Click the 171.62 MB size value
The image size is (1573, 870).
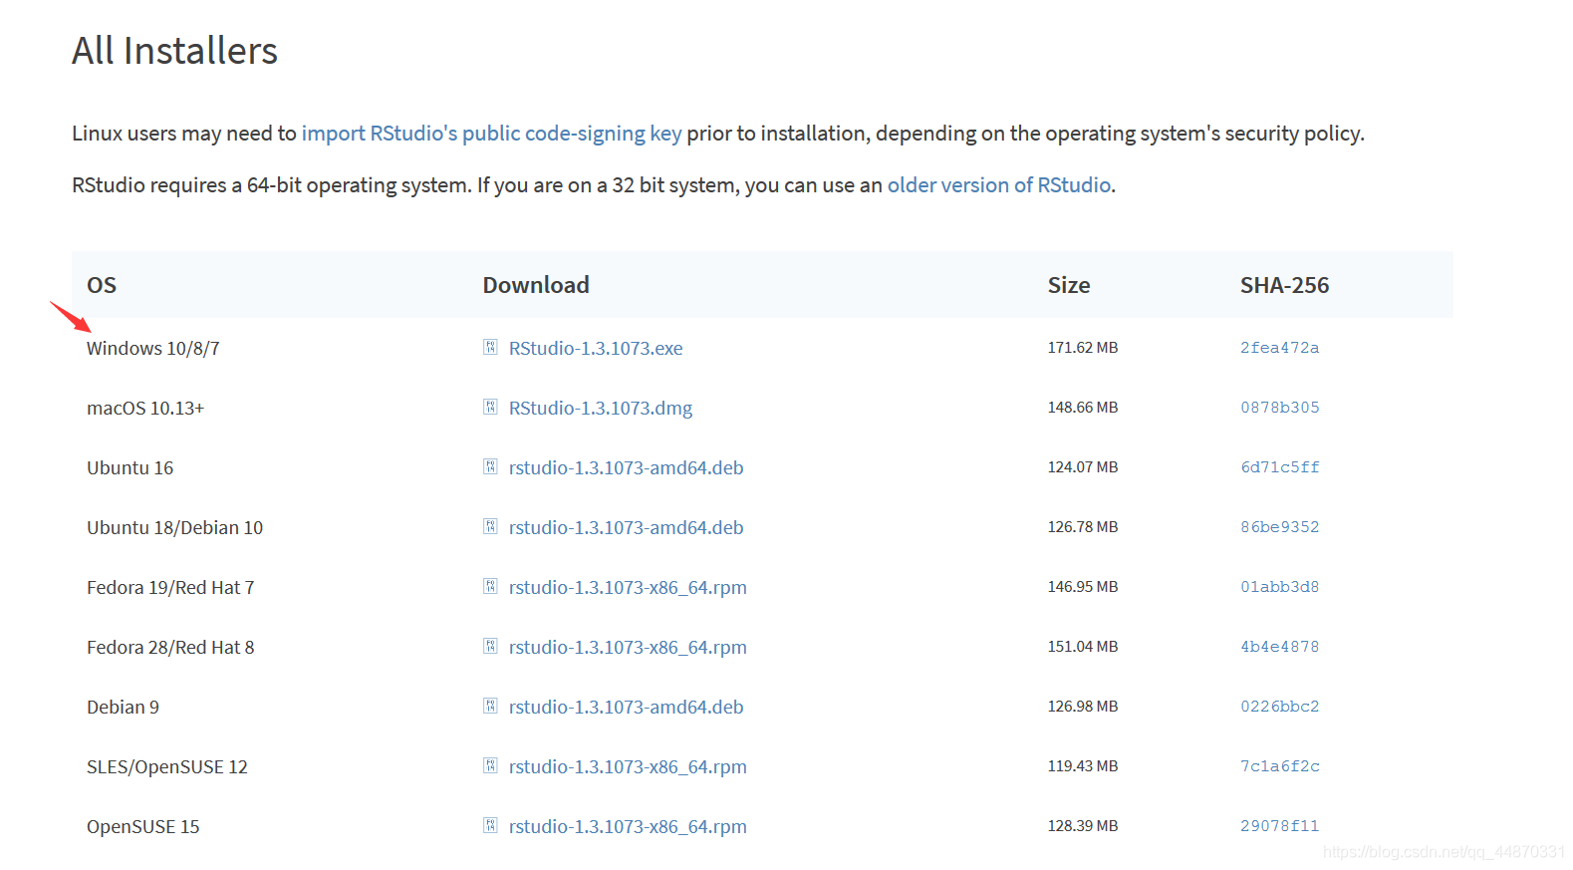tap(1083, 348)
